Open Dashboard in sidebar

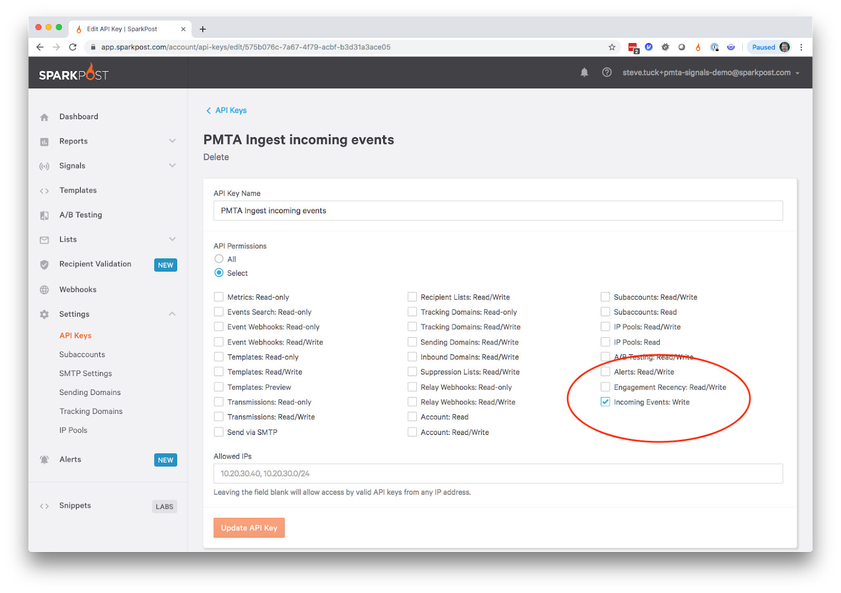(x=79, y=117)
